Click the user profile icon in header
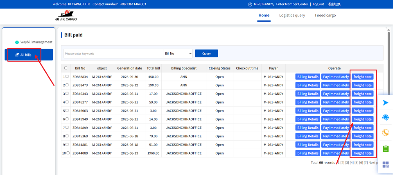 click(x=250, y=4)
